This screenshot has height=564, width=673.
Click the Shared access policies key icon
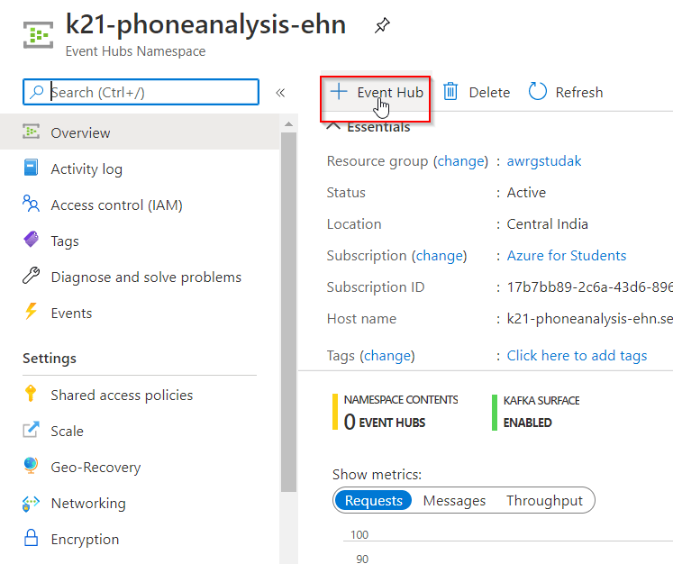pos(32,395)
